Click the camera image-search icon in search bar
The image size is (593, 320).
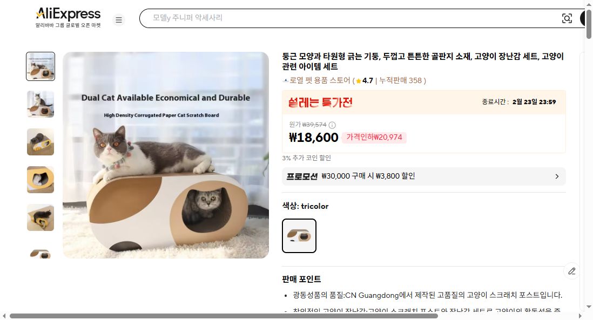tap(567, 18)
